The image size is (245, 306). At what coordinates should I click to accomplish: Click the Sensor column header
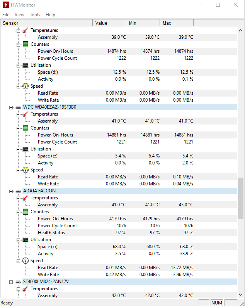coord(46,23)
